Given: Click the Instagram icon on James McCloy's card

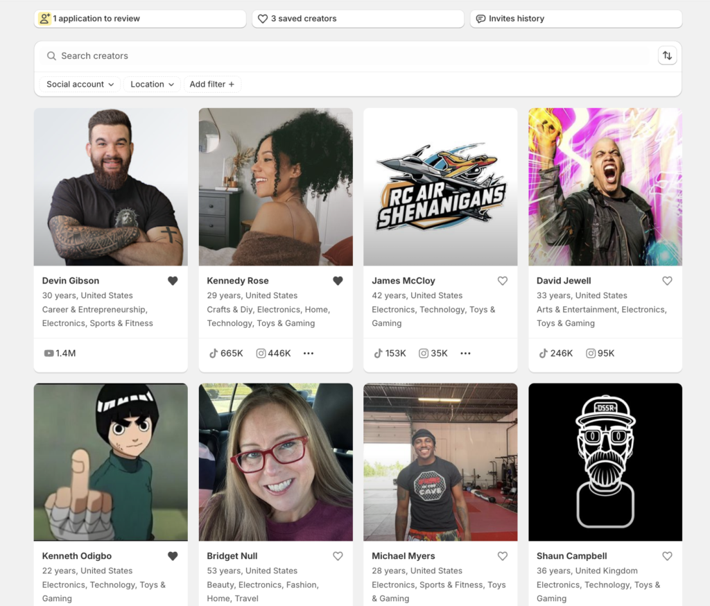Looking at the screenshot, I should pyautogui.click(x=424, y=354).
